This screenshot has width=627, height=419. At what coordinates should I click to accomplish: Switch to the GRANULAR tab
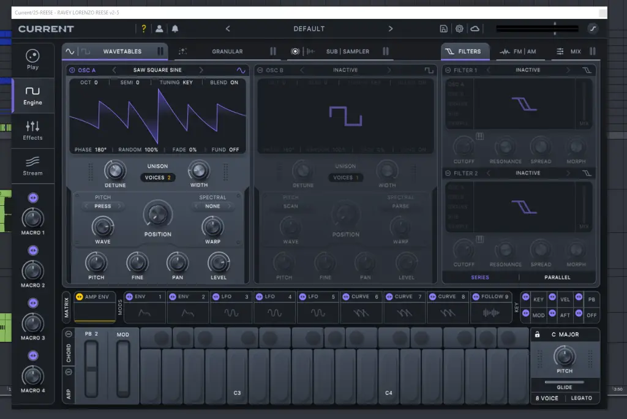(x=227, y=51)
